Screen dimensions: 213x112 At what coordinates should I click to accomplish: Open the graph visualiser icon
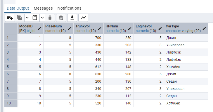pyautogui.click(x=83, y=18)
